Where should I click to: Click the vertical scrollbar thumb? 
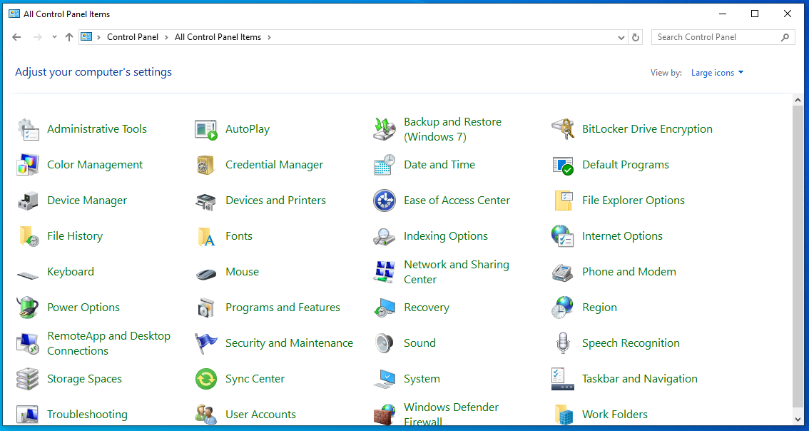798,257
